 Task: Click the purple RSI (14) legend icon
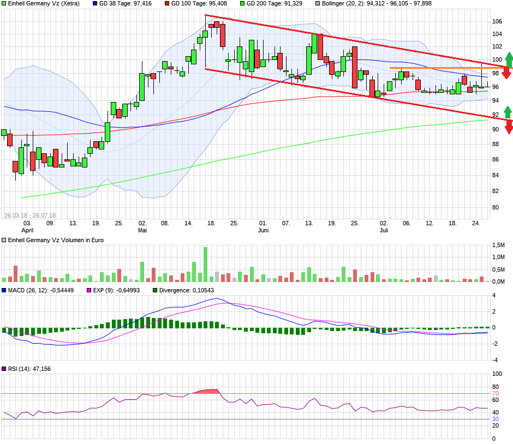tap(4, 369)
